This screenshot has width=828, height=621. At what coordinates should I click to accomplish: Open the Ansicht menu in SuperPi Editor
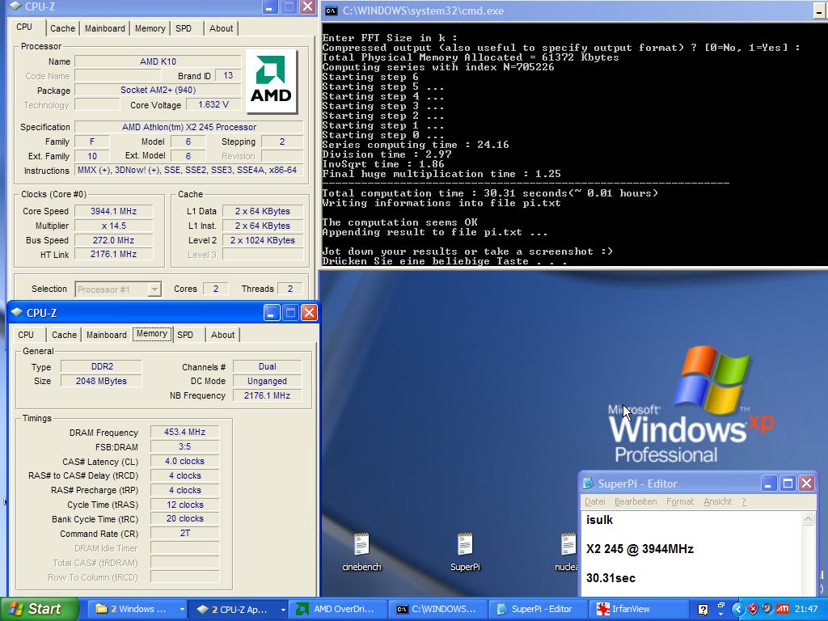[x=718, y=501]
